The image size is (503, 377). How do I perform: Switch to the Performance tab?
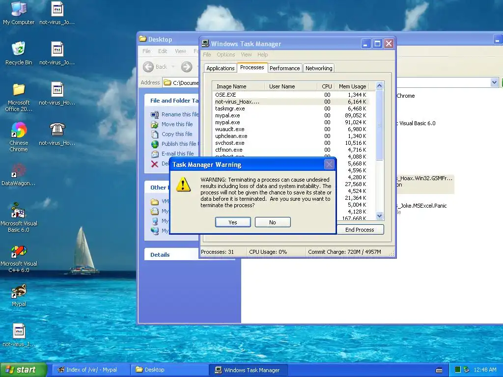click(x=284, y=68)
